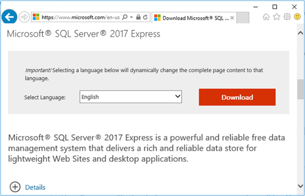Open the address bar autocomplete arrow

pyautogui.click(x=131, y=17)
